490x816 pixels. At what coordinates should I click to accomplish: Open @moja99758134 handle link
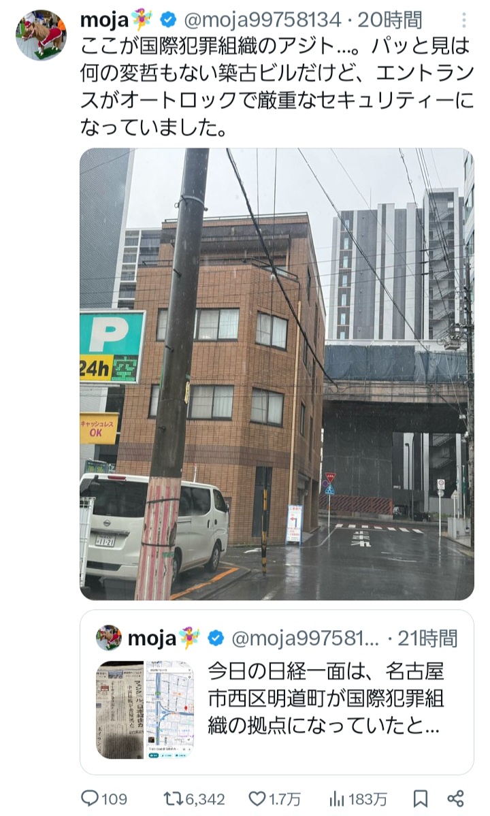coord(263,20)
